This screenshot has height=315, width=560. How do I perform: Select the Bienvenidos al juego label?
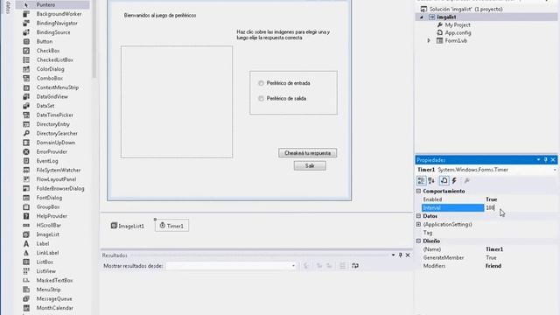[160, 16]
